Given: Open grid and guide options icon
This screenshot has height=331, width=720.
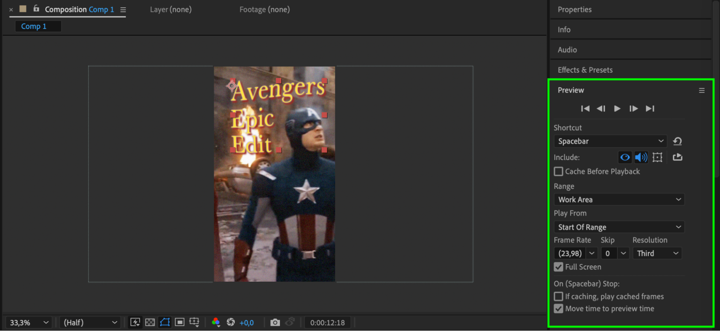Looking at the screenshot, I should pos(194,322).
